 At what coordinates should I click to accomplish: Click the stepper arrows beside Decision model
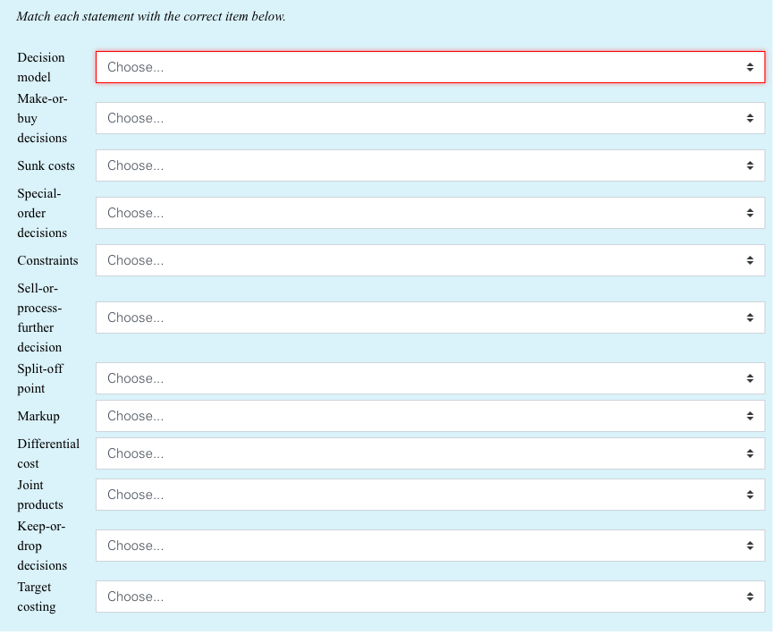[751, 66]
